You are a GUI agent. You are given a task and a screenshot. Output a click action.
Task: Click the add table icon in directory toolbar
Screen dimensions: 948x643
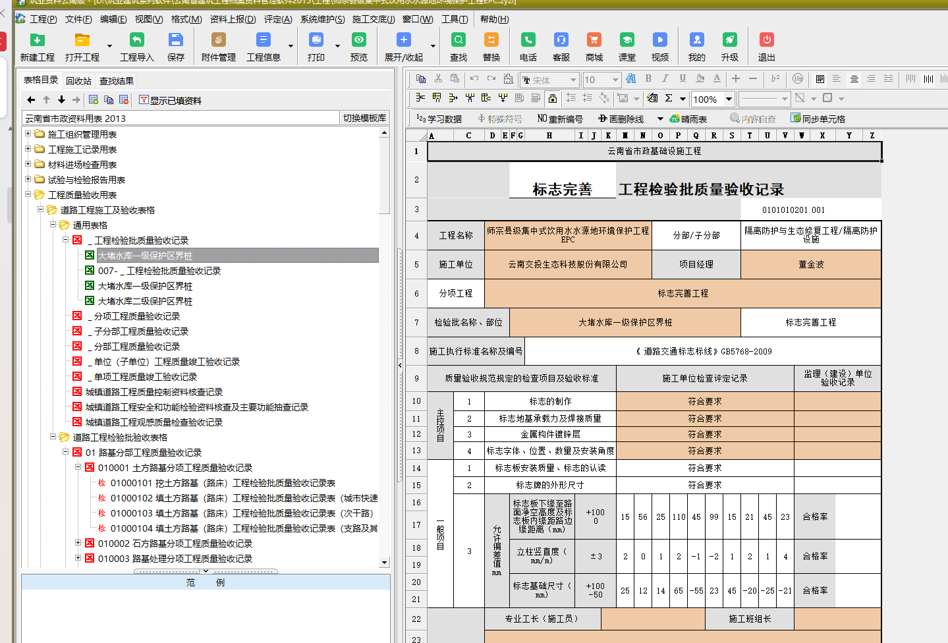click(94, 100)
